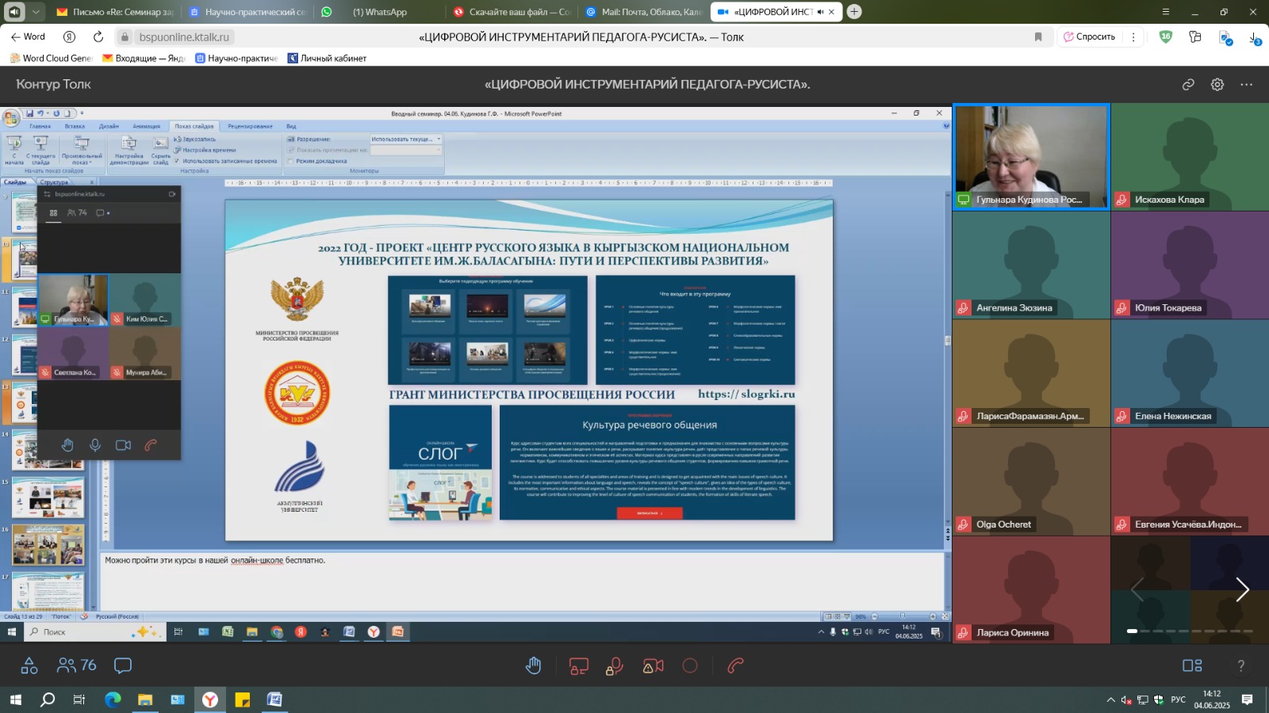Open the apps shapes icon
The height and width of the screenshot is (713, 1269).
(29, 666)
